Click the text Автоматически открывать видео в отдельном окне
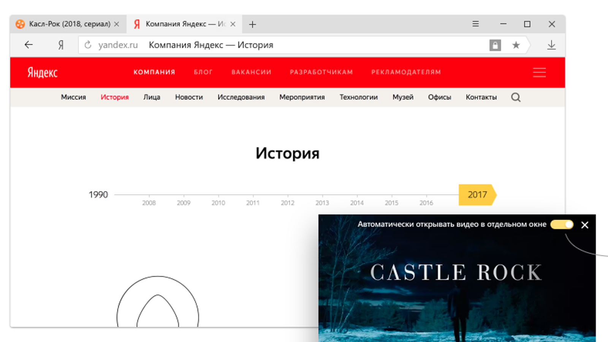This screenshot has width=608, height=342. tap(452, 225)
